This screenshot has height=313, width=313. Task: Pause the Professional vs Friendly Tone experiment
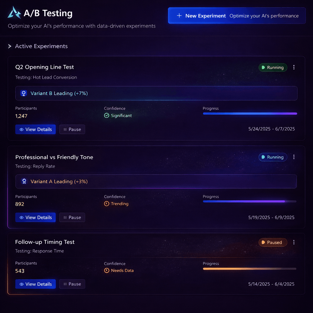pyautogui.click(x=72, y=217)
